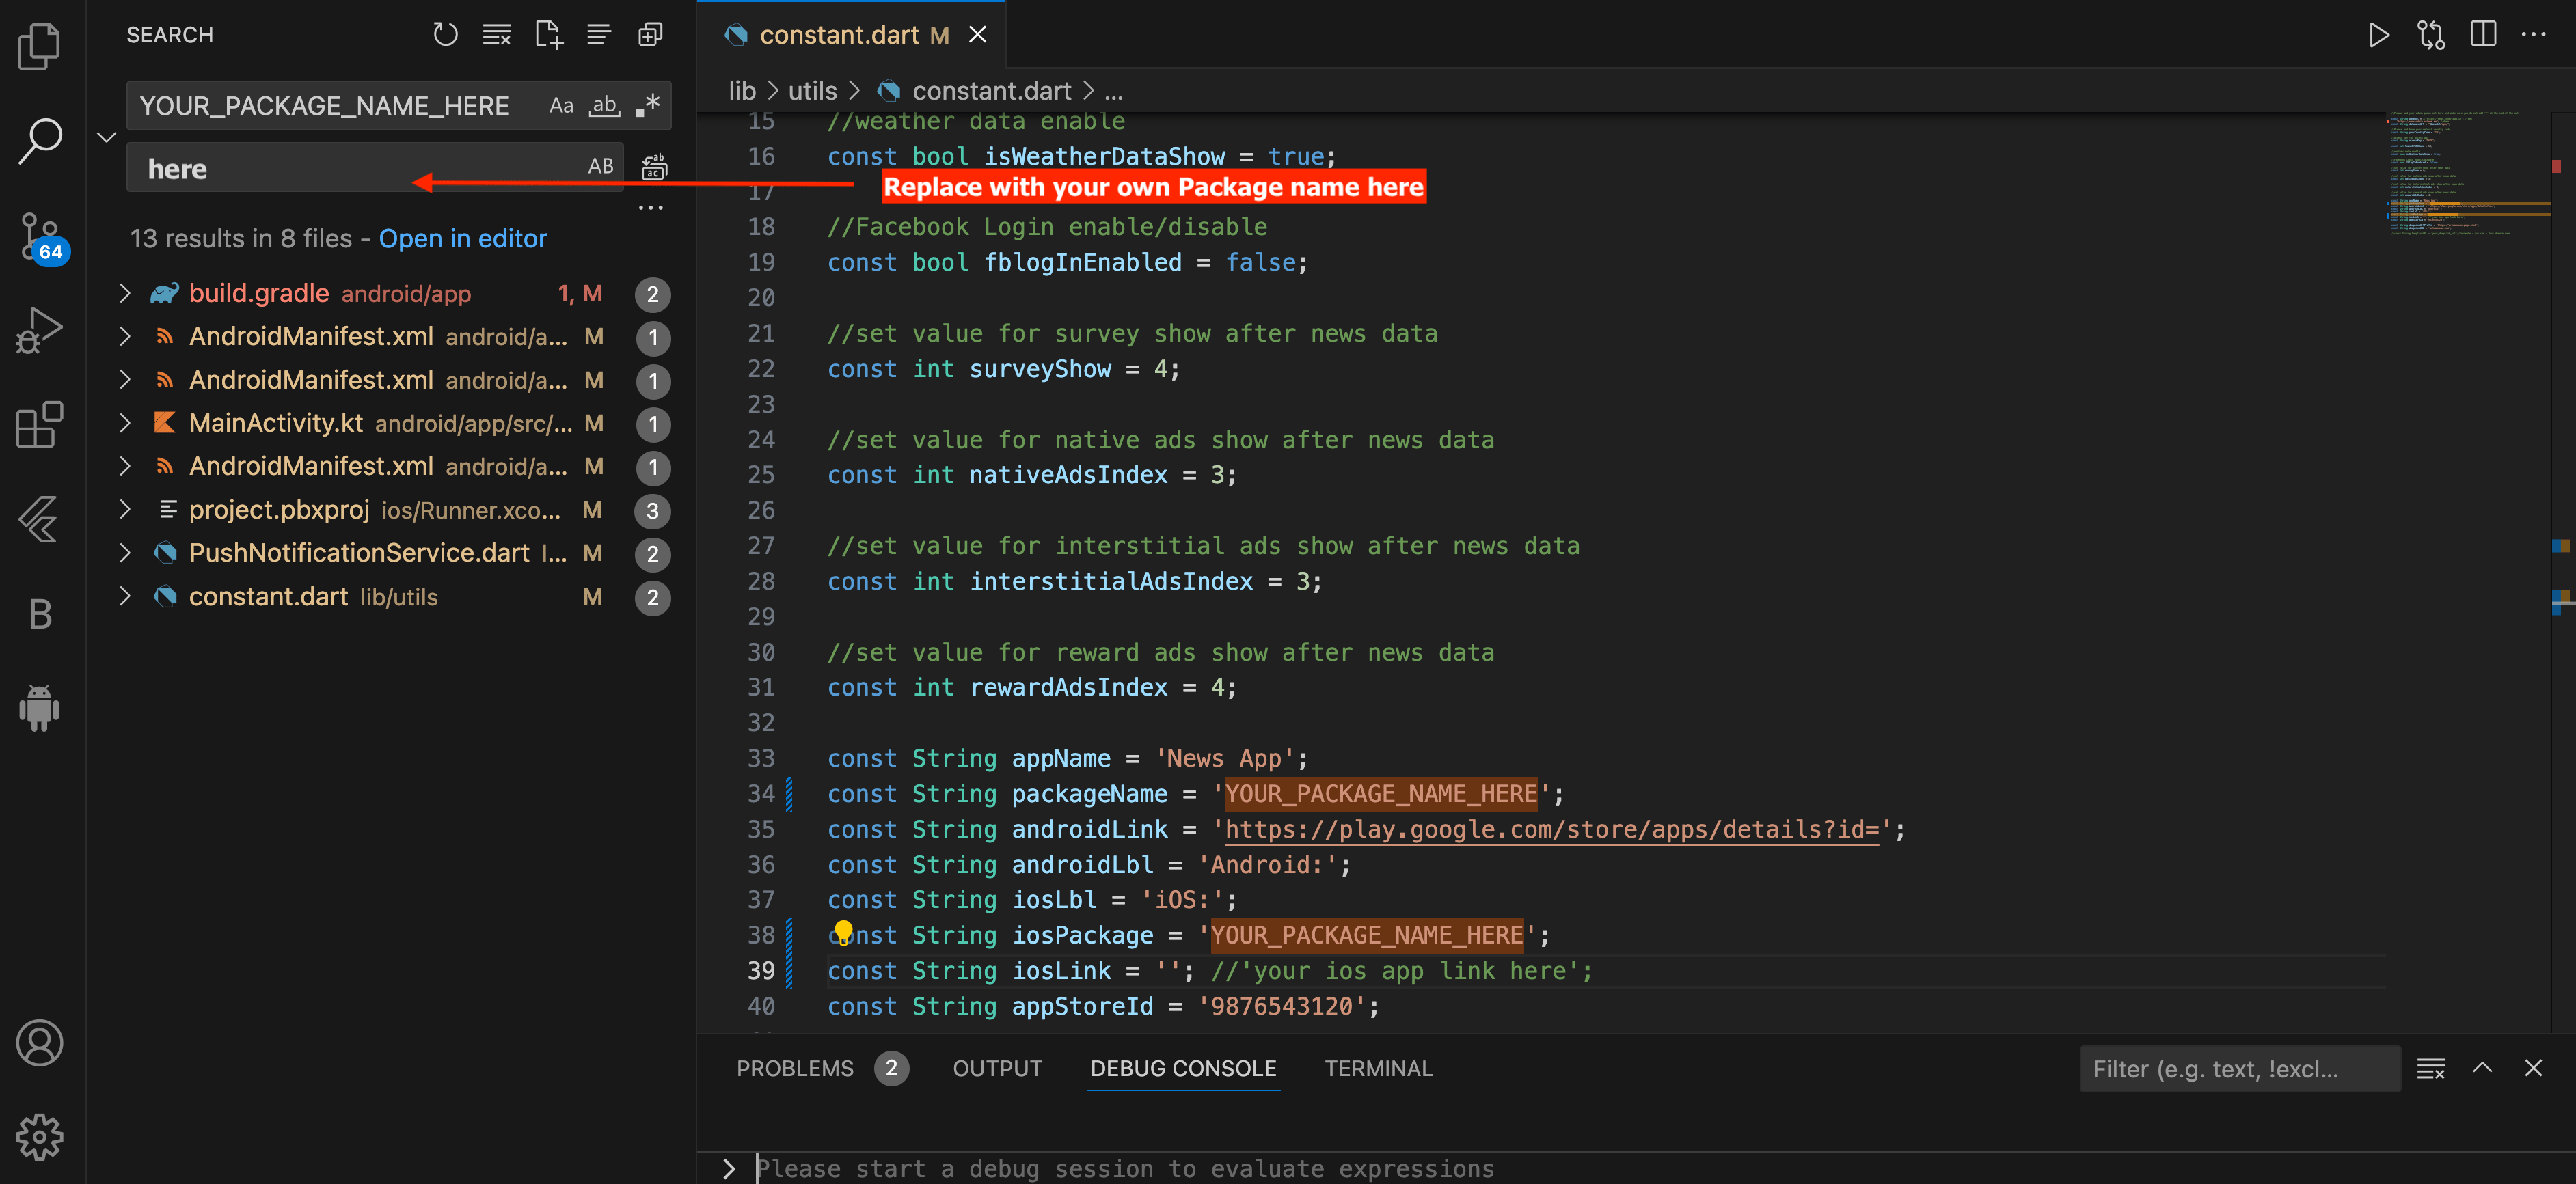Screen dimensions: 2576x1184
Task: Toggle Match Case in search field
Action: tap(561, 105)
